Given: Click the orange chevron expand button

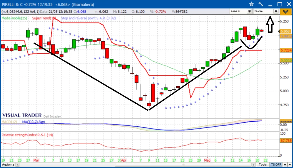Looking at the screenshot, I should [285, 11].
